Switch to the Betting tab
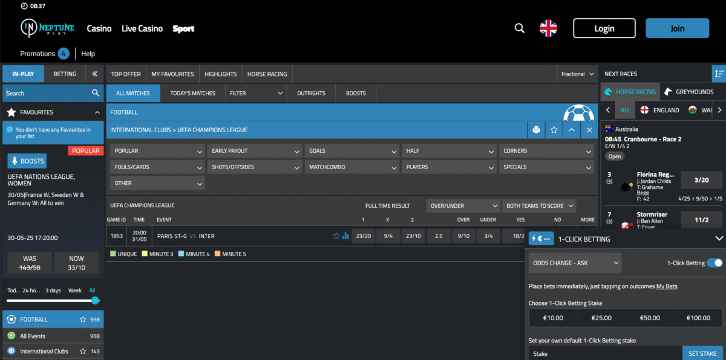726x360 pixels. click(x=65, y=74)
